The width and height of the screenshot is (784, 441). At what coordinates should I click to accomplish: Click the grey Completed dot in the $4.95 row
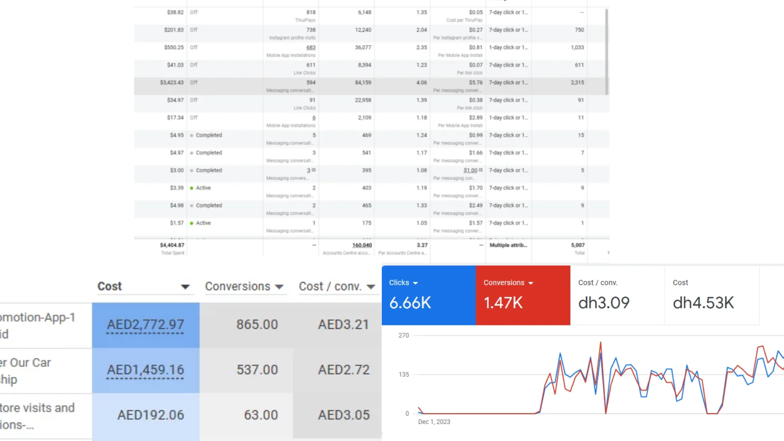coord(192,136)
